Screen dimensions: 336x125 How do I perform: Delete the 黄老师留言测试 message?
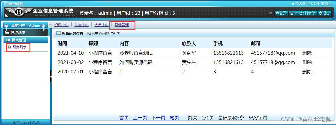(307, 53)
